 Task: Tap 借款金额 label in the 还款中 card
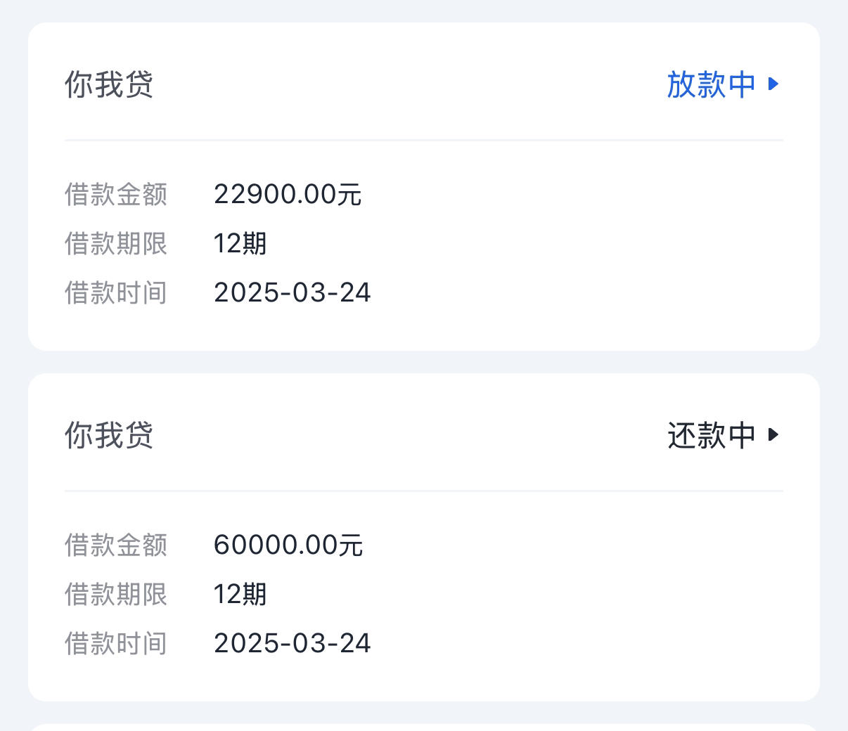[x=116, y=545]
